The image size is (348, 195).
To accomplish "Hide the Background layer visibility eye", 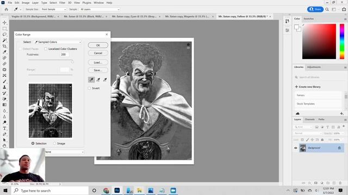I will pos(296,148).
